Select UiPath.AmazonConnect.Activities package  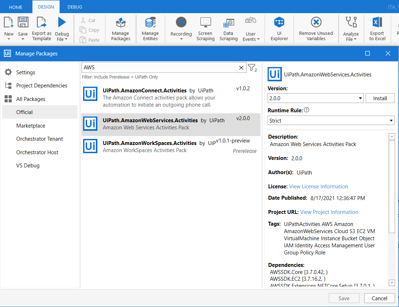tap(171, 98)
